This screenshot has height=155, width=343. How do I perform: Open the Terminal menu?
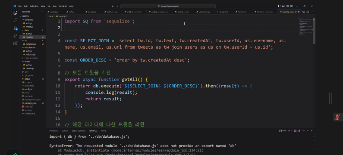[x=63, y=6]
